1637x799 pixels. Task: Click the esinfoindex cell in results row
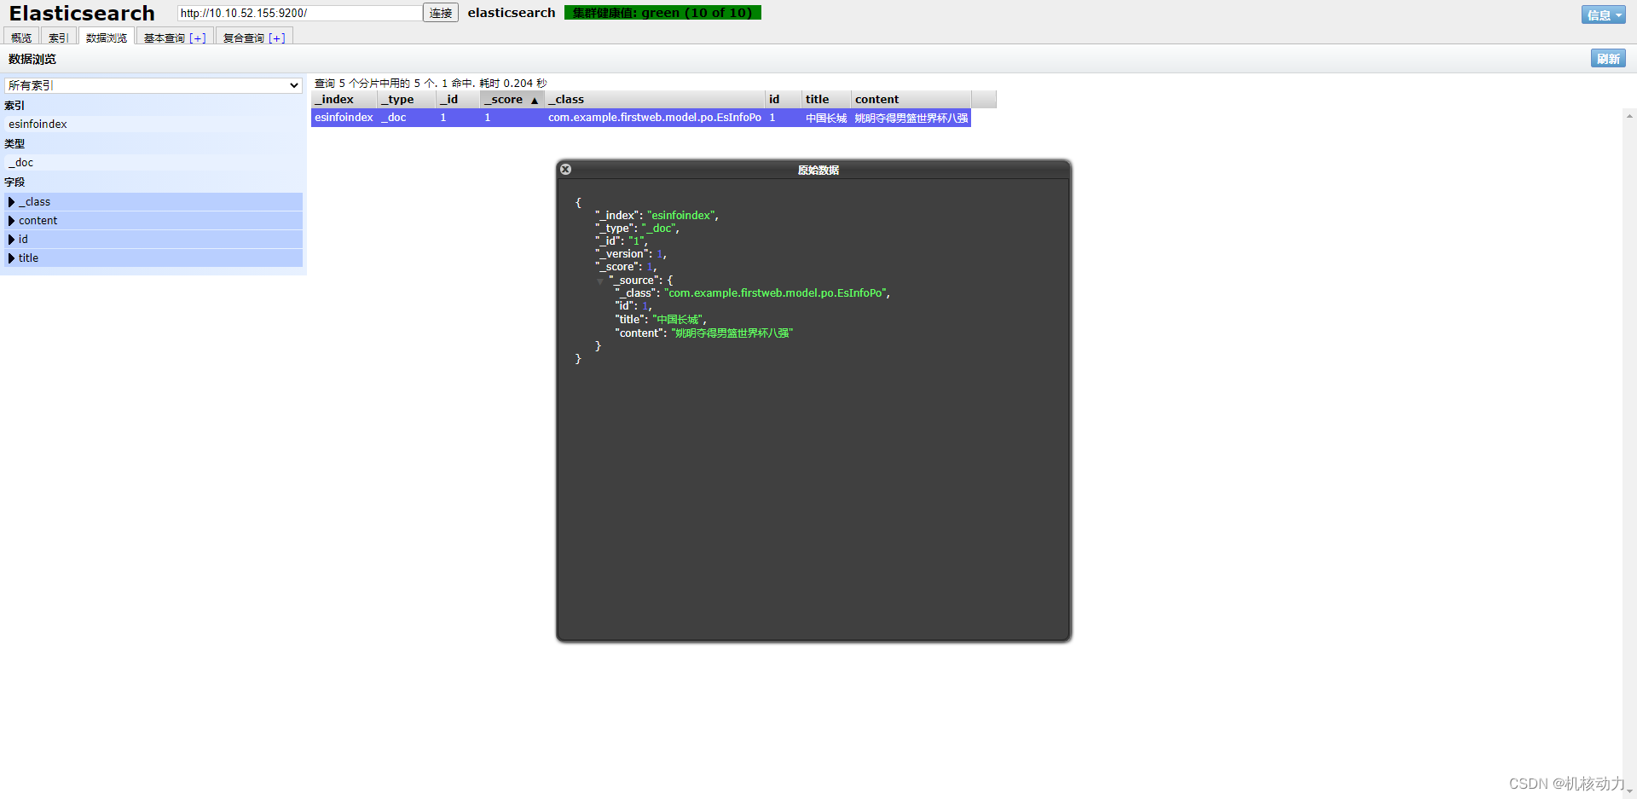(x=344, y=118)
